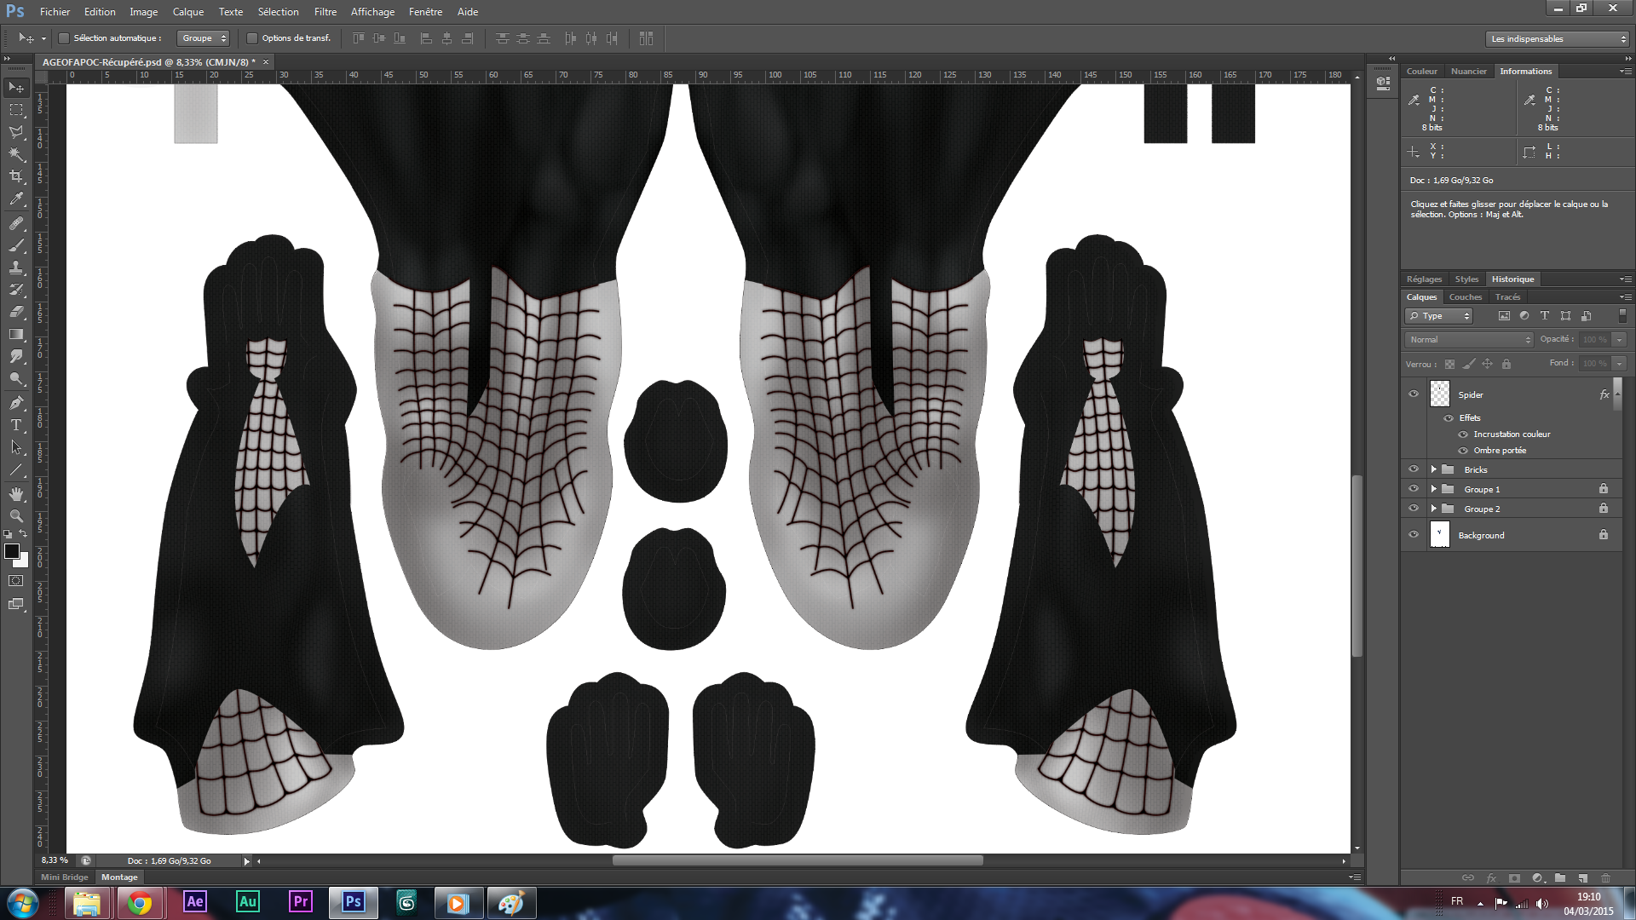Toggle layer filtering switch on or off
1636x920 pixels.
pos(1622,315)
